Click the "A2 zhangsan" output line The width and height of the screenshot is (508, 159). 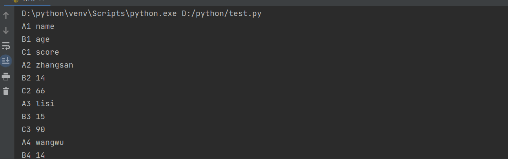[47, 65]
